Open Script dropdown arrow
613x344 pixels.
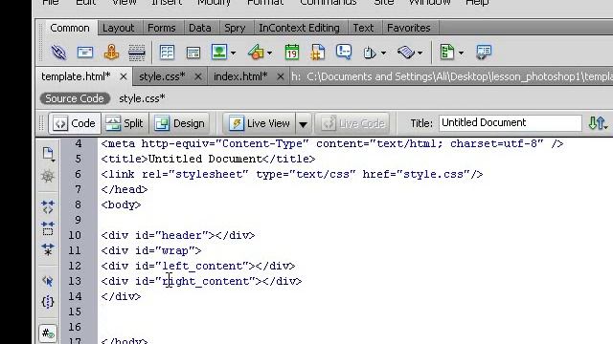click(x=420, y=54)
